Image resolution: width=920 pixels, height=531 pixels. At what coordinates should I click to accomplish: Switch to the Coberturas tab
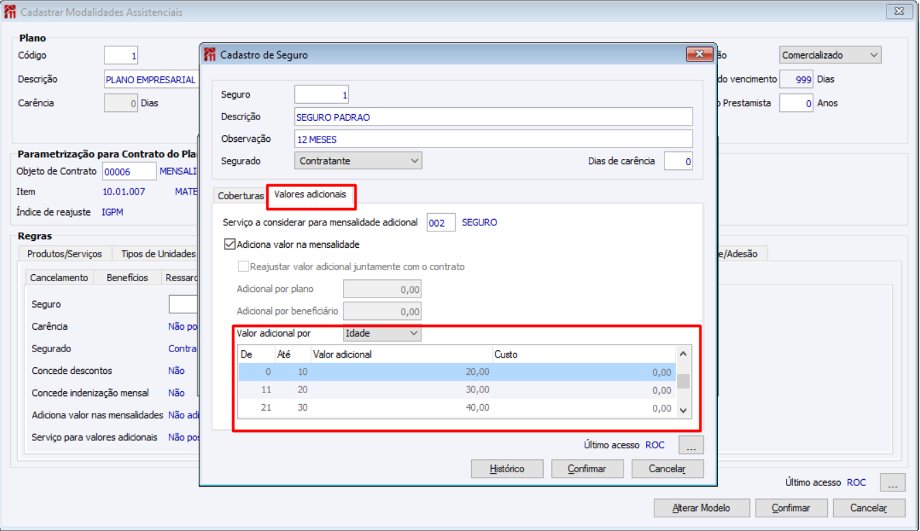(x=240, y=196)
